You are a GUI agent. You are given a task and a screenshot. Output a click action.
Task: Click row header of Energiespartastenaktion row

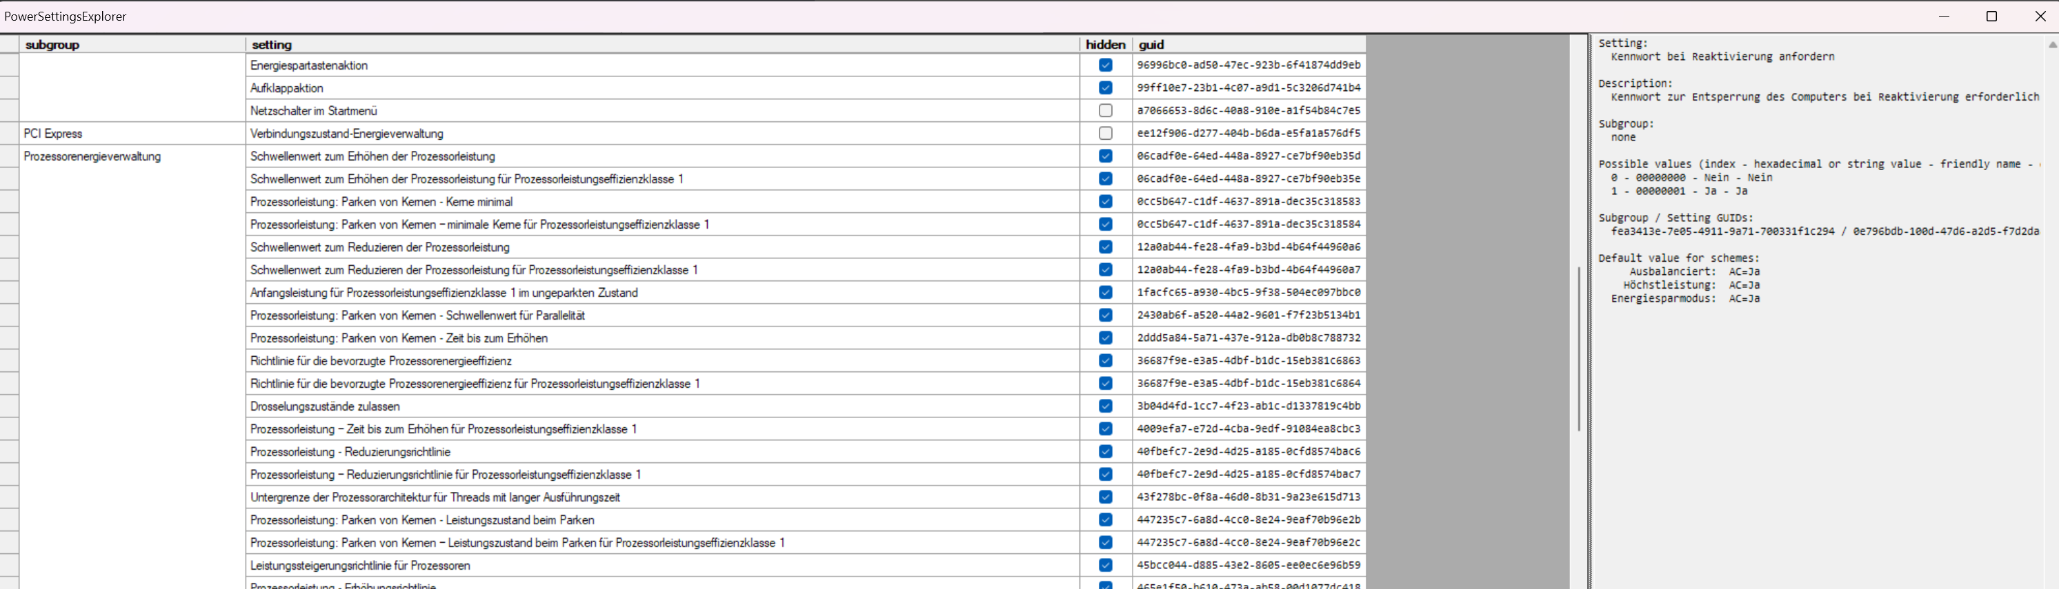tap(10, 65)
